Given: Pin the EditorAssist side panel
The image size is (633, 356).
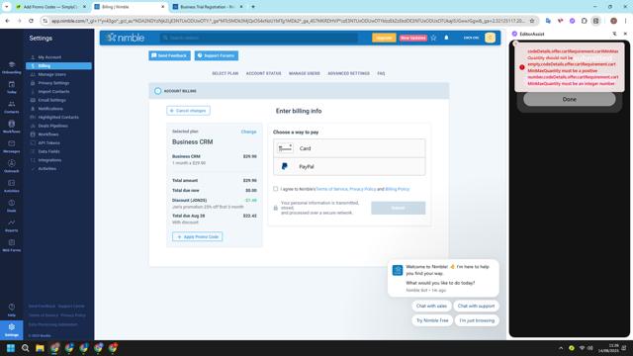Looking at the screenshot, I should point(614,34).
